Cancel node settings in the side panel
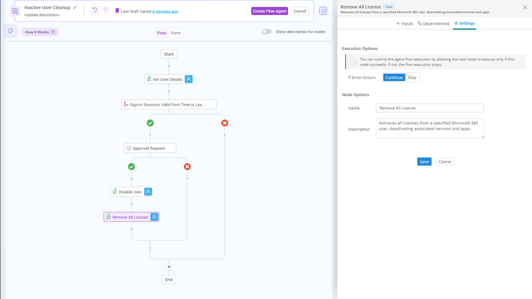The image size is (532, 299). tap(445, 162)
